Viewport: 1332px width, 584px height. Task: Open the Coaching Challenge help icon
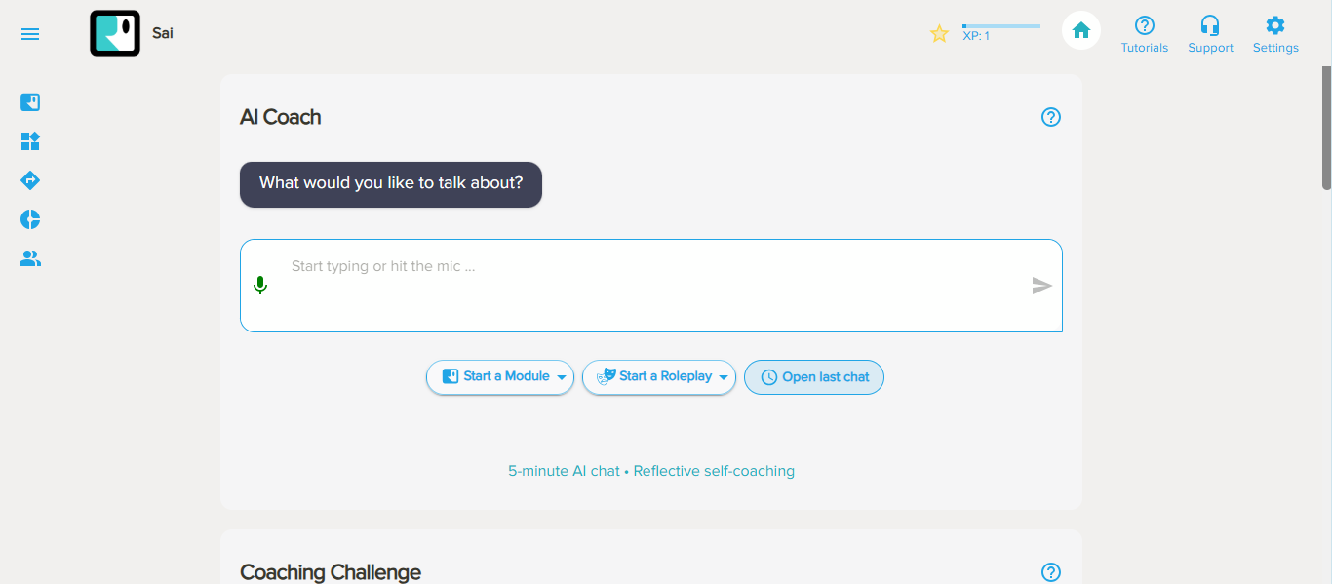pyautogui.click(x=1050, y=572)
